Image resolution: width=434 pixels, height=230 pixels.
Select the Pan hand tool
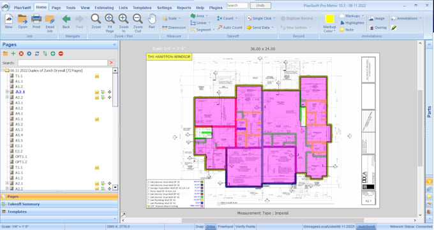pos(152,21)
